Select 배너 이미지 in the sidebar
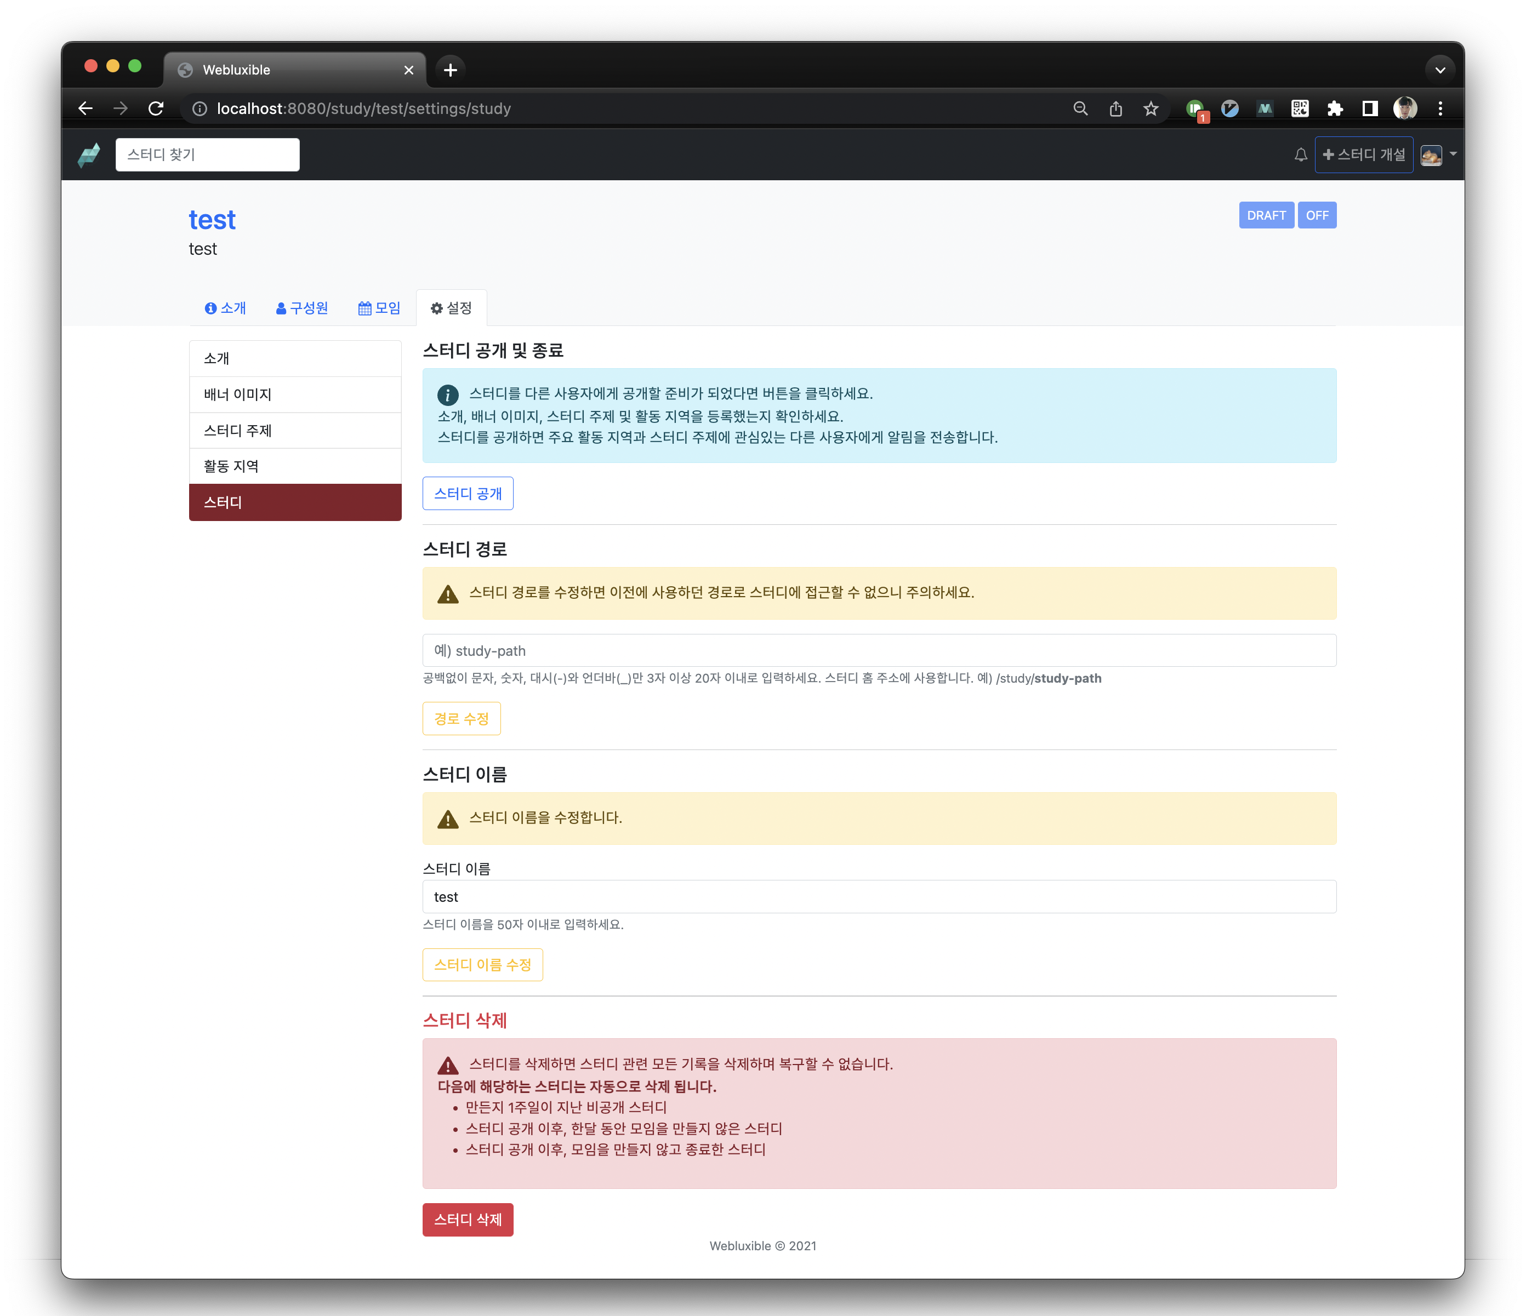The height and width of the screenshot is (1316, 1526). [x=294, y=394]
